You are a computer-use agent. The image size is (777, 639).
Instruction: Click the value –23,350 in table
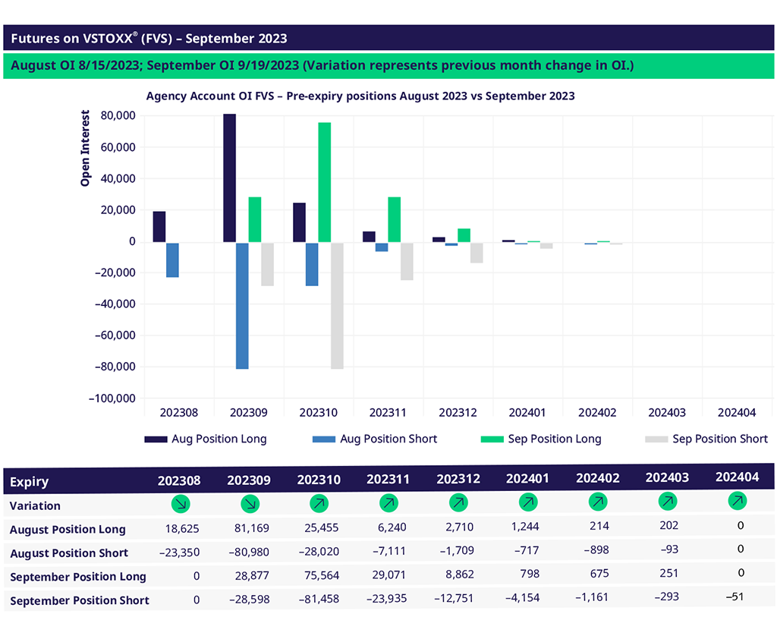[179, 552]
